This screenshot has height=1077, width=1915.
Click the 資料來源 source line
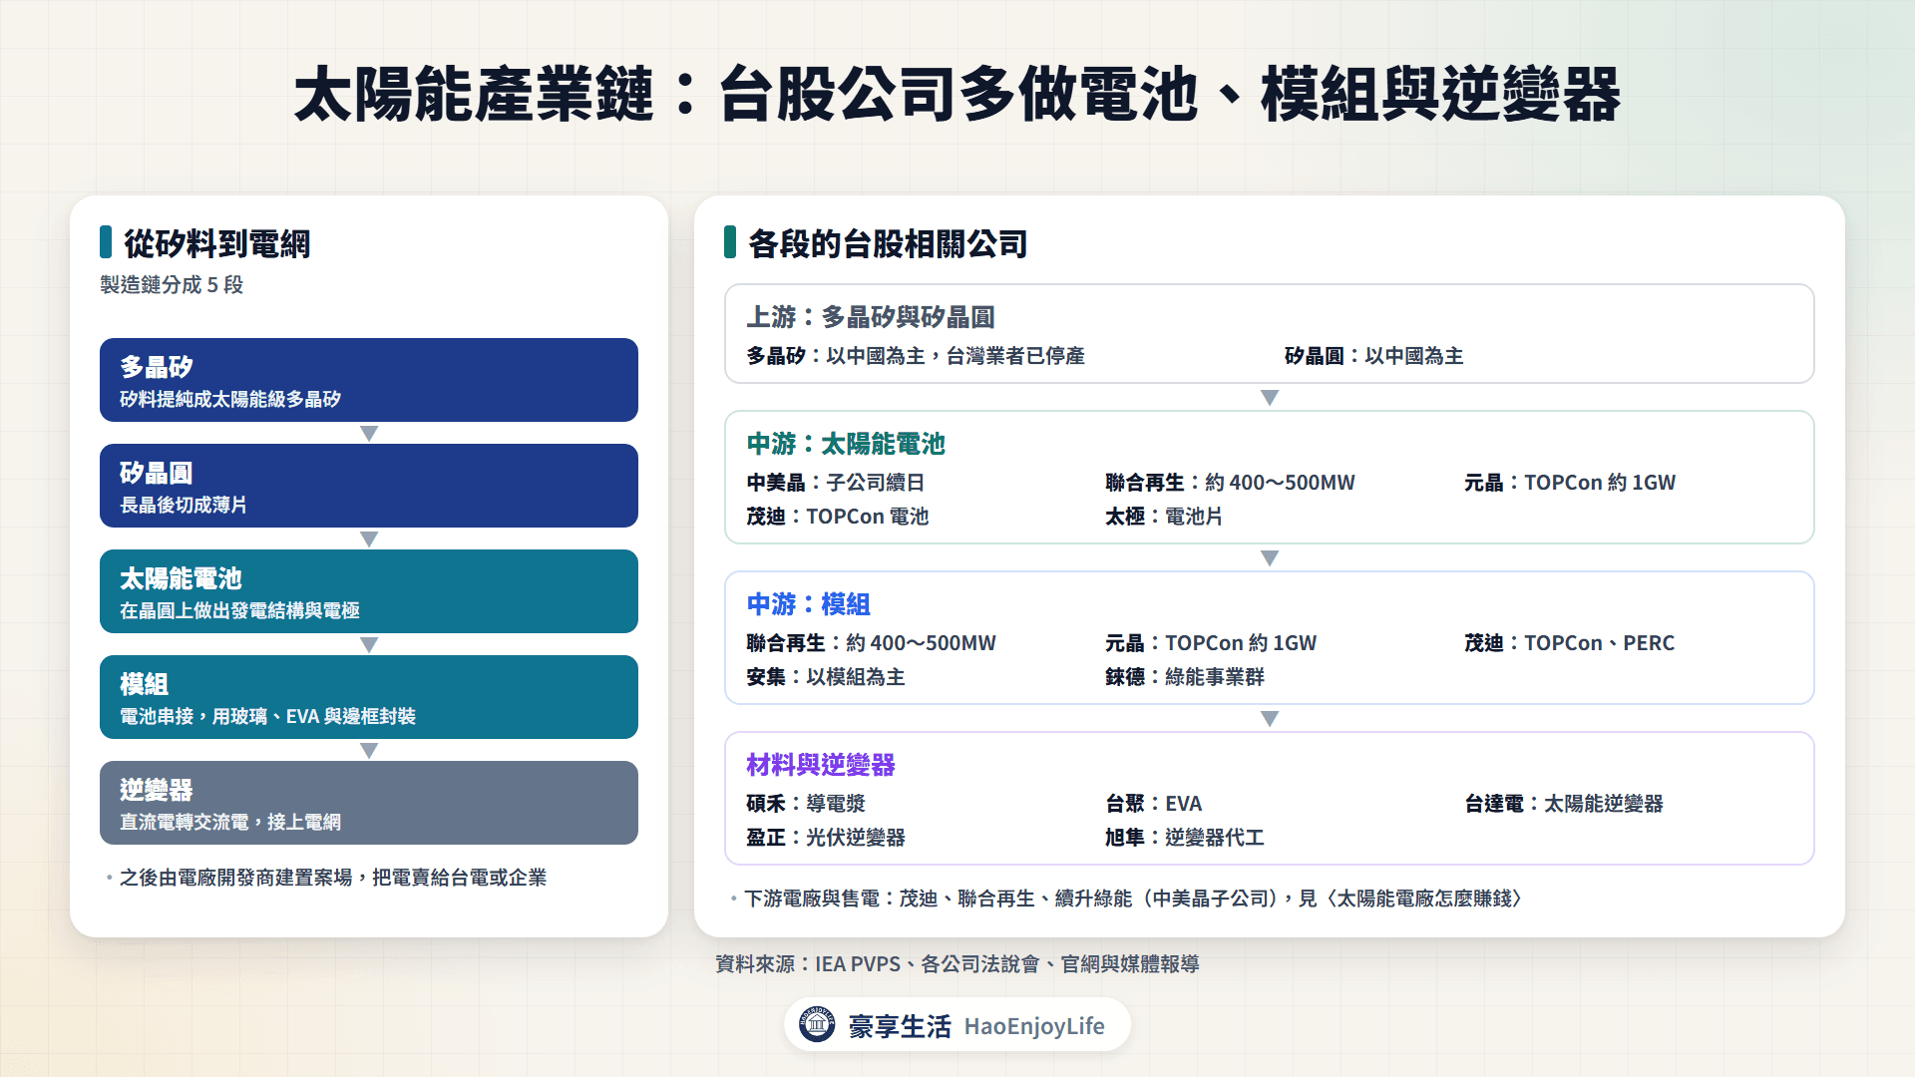(x=957, y=964)
